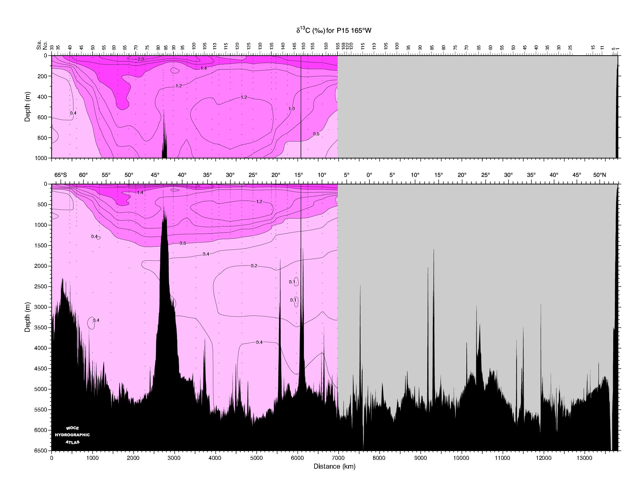Click the '6500' depth tick label

(x=41, y=451)
